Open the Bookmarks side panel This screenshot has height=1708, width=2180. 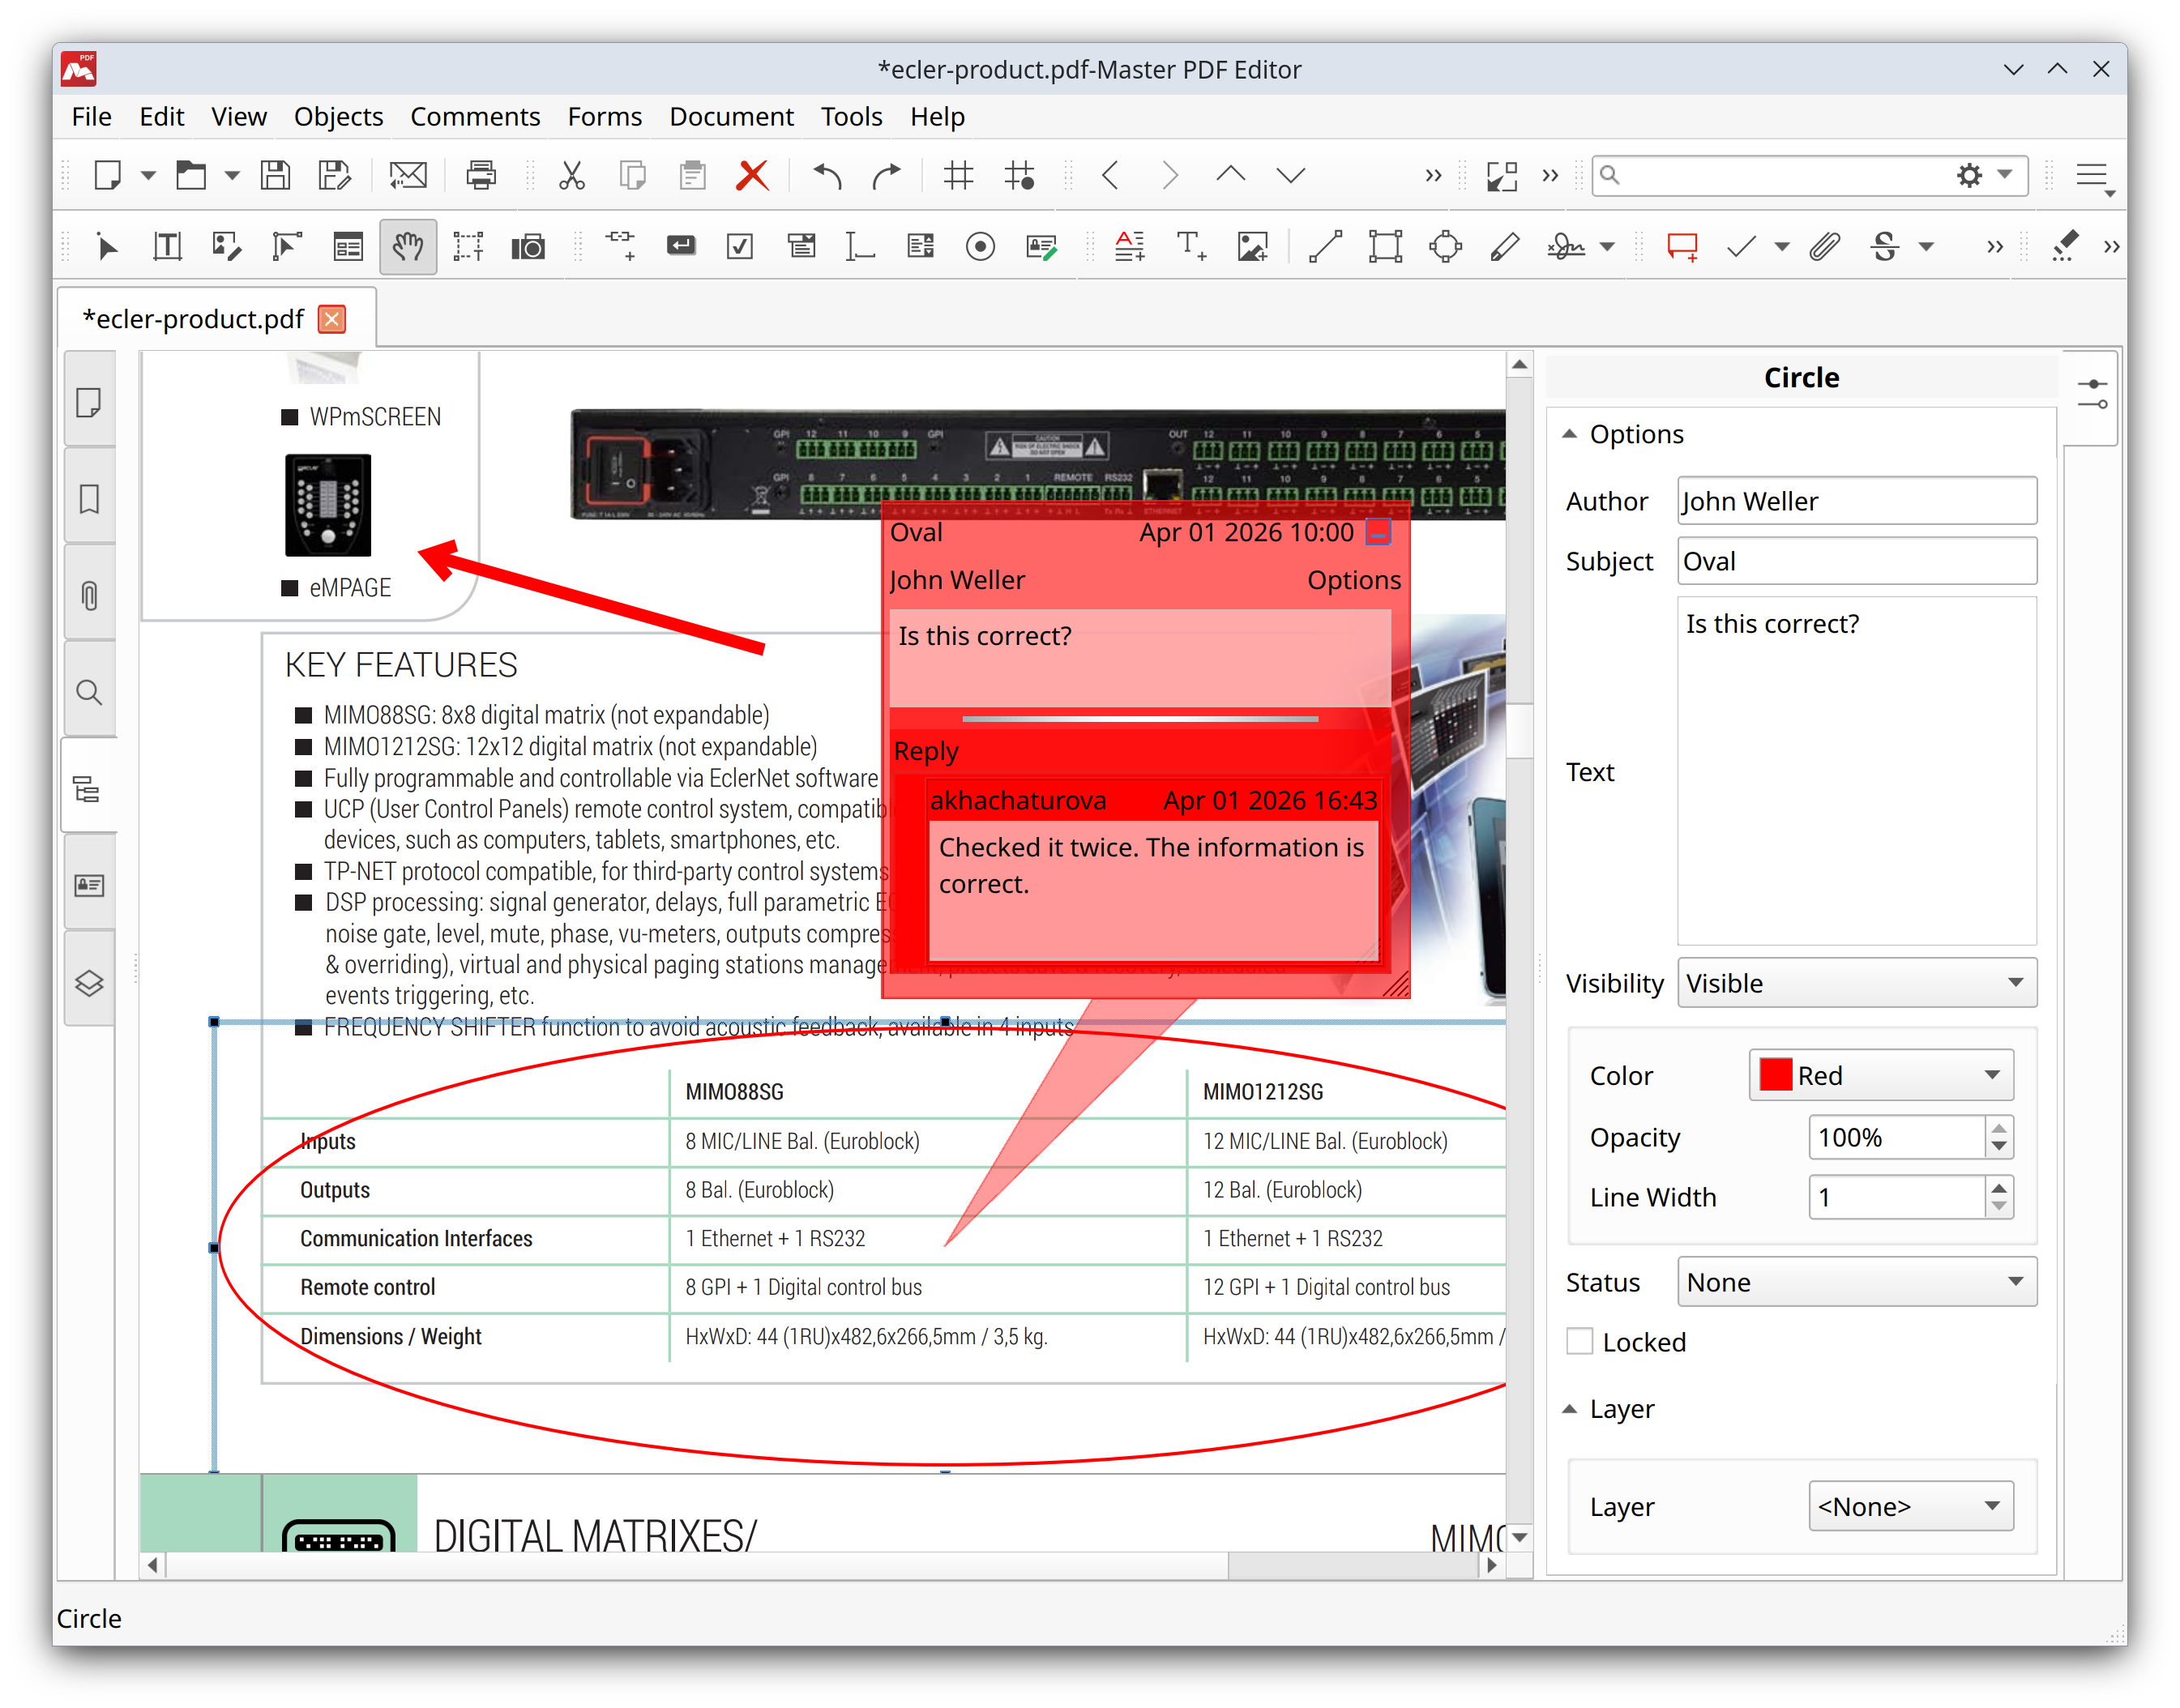pyautogui.click(x=89, y=498)
